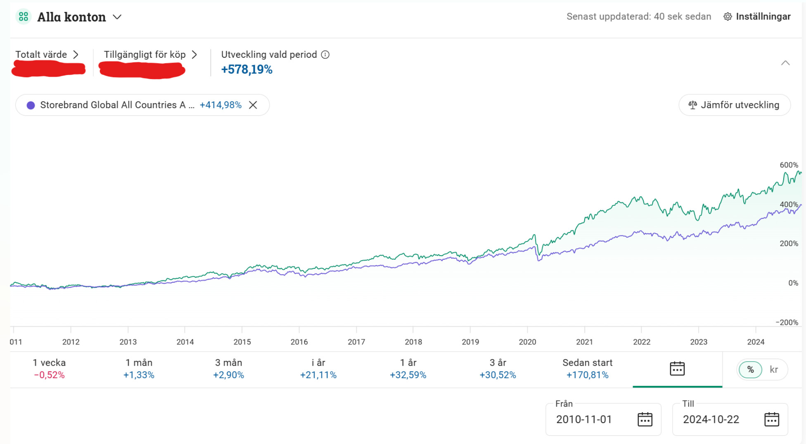Select custom period calendar tab
This screenshot has width=806, height=444.
(677, 369)
